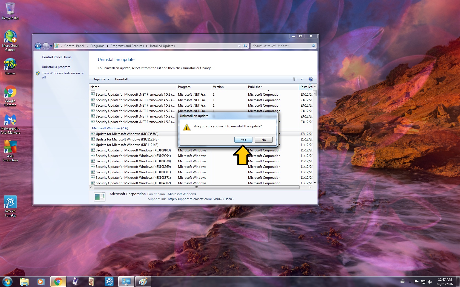Viewport: 460px width, 287px height.
Task: Select Security Update (KB3108669) row
Action: (x=201, y=167)
